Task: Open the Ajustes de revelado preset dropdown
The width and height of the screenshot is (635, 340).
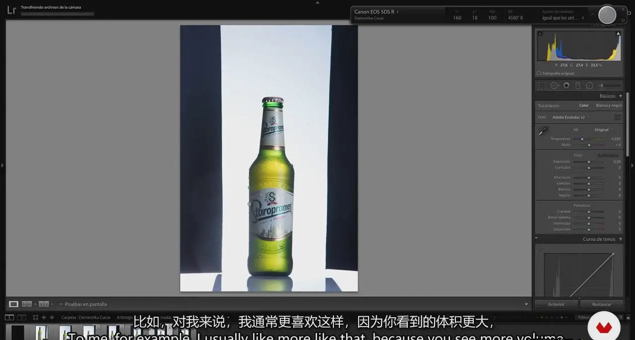Action: [563, 18]
